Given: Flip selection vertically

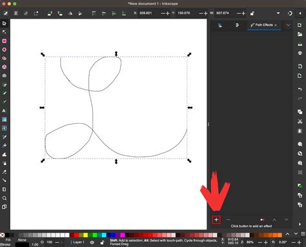Looking at the screenshot, I should coord(80,14).
